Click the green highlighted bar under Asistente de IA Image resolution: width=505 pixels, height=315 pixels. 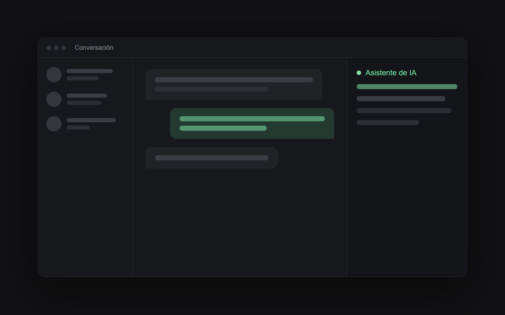pyautogui.click(x=407, y=87)
